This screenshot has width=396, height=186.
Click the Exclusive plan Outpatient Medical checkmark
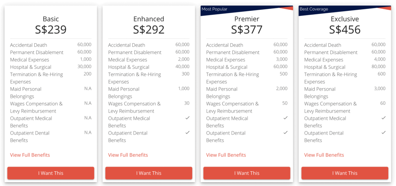384,118
